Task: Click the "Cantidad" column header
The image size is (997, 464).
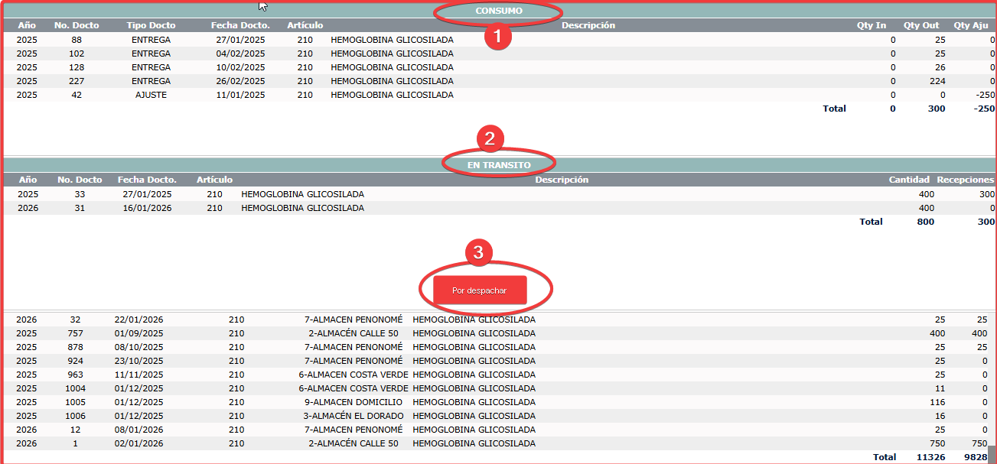Action: click(x=908, y=180)
